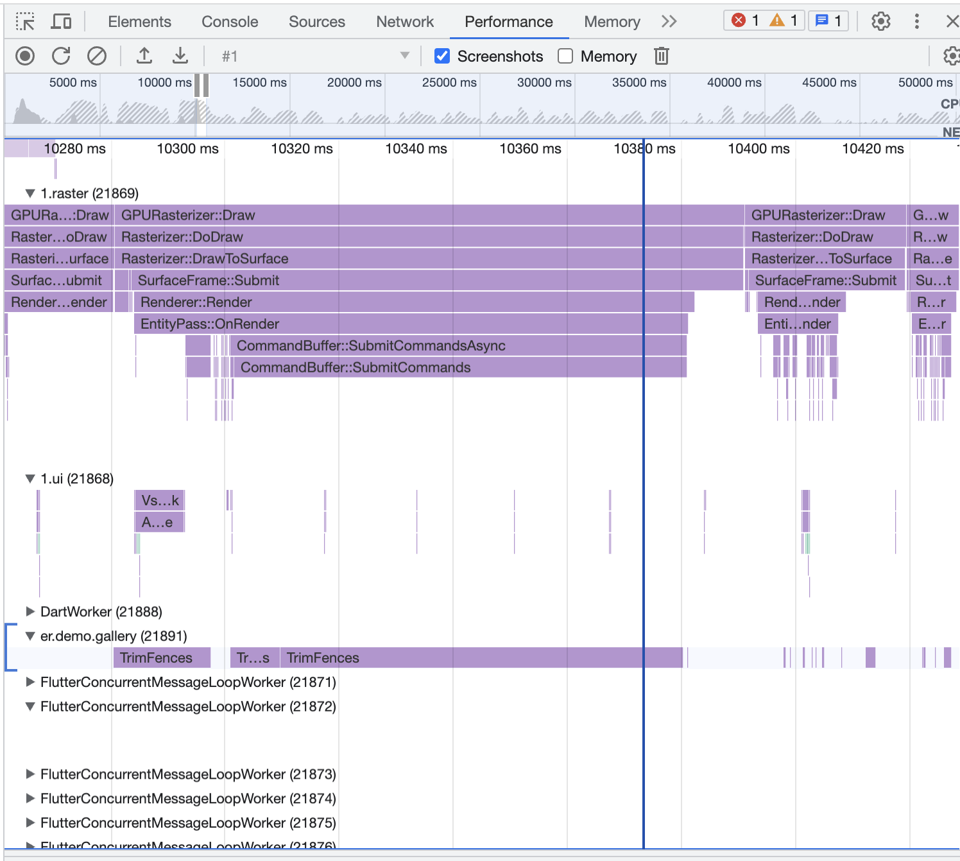The image size is (960, 861).
Task: Expand the DartWorker (21888) track
Action: tap(30, 611)
